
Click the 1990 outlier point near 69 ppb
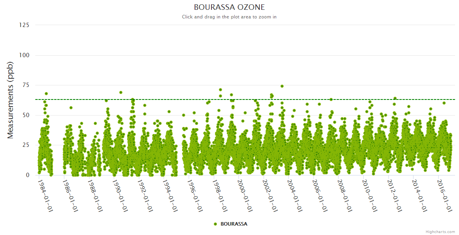(x=121, y=92)
